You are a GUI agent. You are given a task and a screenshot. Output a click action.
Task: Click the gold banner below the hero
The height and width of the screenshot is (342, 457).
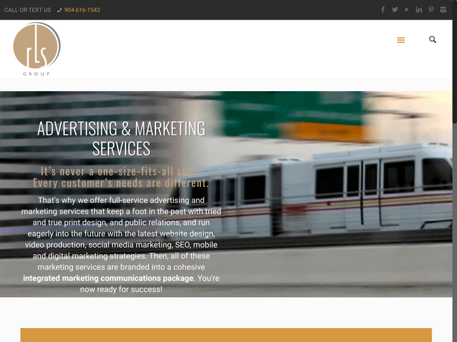tap(226, 335)
